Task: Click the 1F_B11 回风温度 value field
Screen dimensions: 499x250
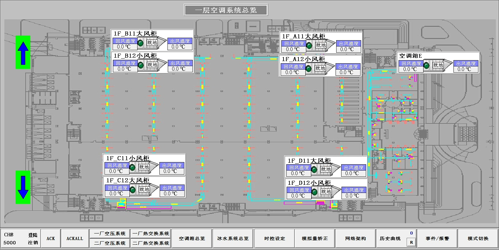Action: pyautogui.click(x=124, y=47)
